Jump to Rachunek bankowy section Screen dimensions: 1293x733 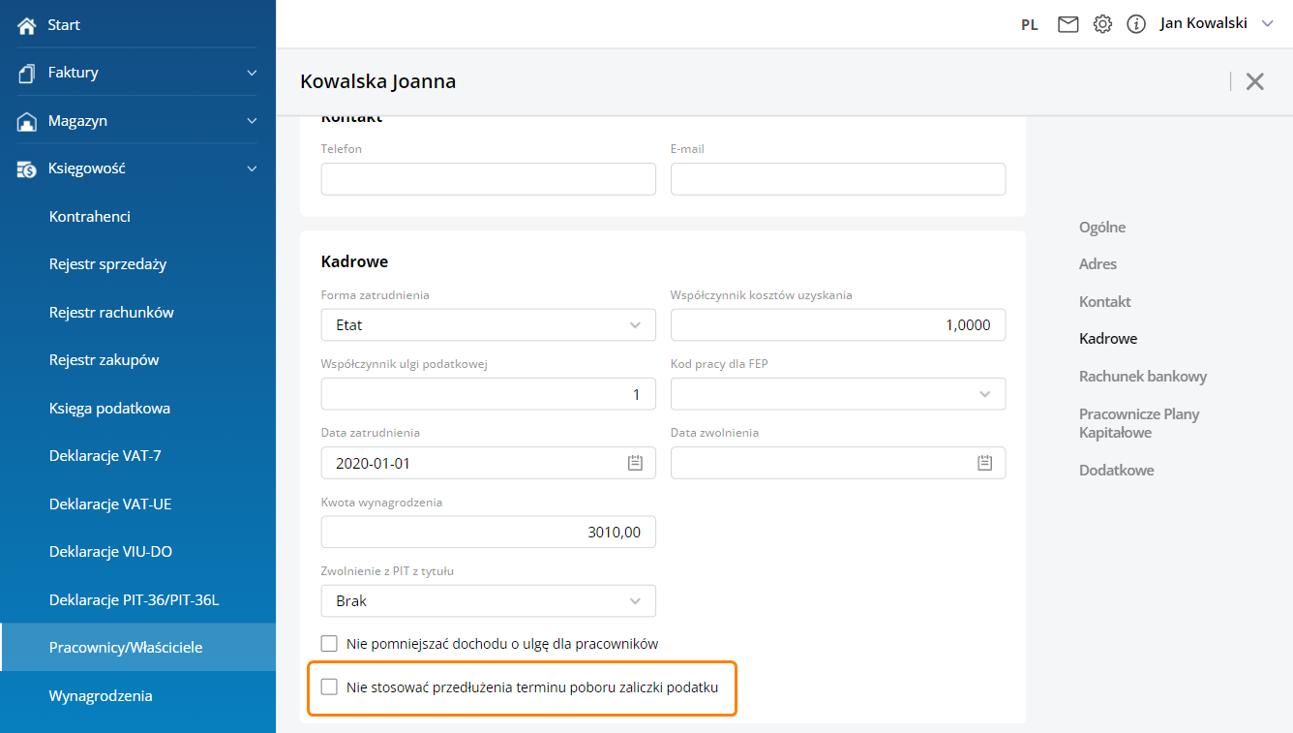(x=1142, y=376)
